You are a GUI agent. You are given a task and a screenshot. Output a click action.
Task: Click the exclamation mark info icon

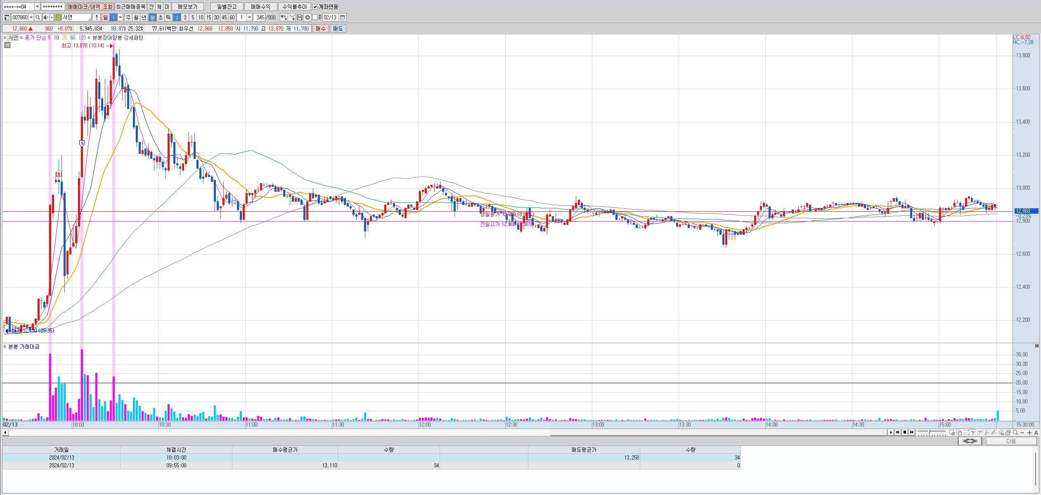96,17
